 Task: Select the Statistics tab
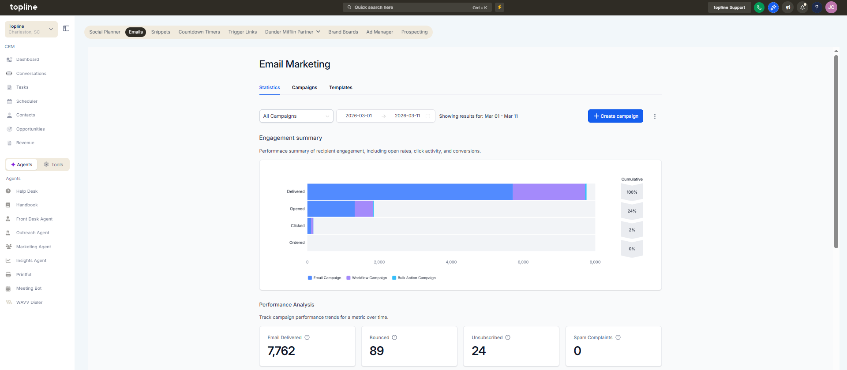click(x=270, y=88)
